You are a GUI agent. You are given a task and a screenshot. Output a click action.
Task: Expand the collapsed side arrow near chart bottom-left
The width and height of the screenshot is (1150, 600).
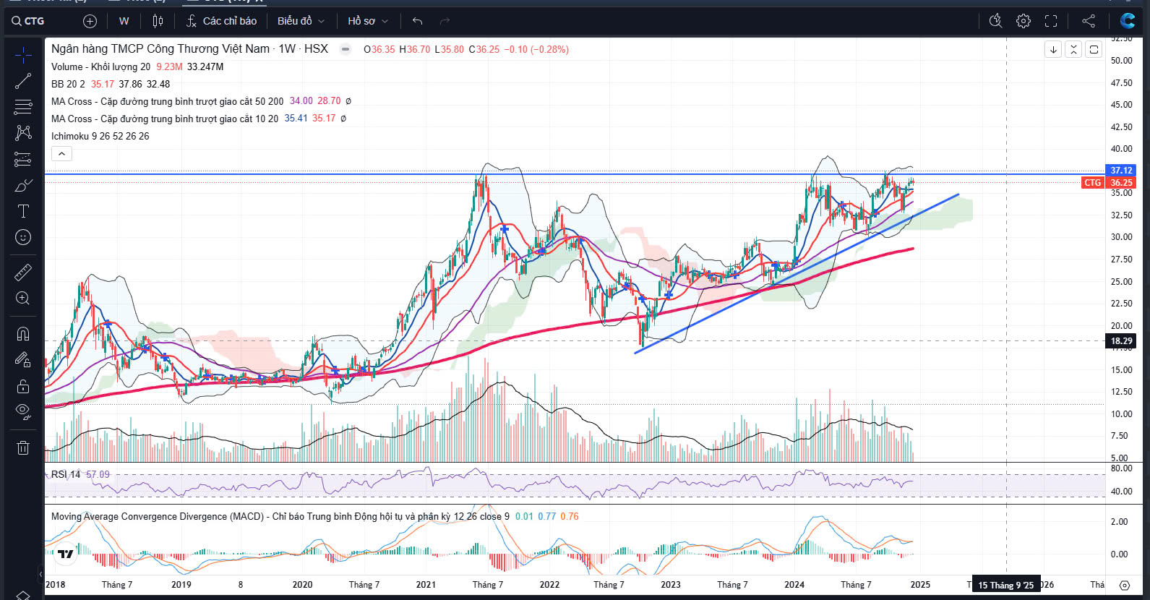pos(40,575)
